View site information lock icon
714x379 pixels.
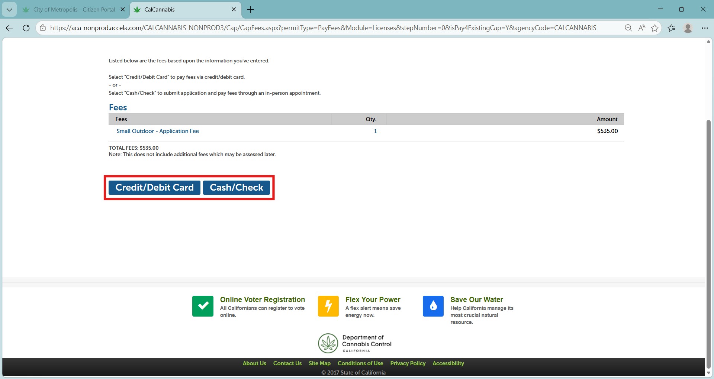(x=43, y=28)
